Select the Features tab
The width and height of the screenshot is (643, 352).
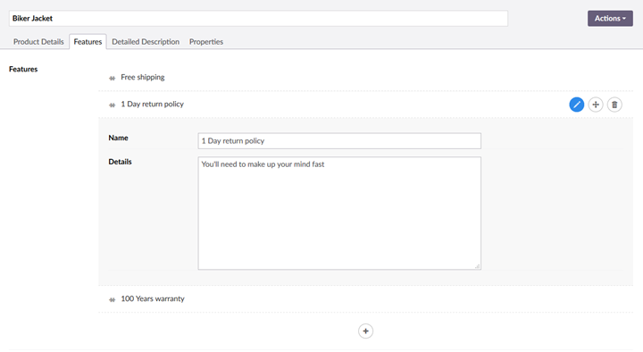click(x=88, y=42)
